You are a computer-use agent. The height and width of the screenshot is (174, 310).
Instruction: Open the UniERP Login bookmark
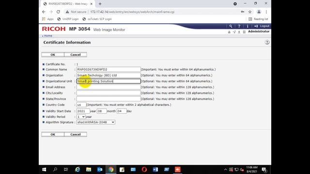coord(68,19)
